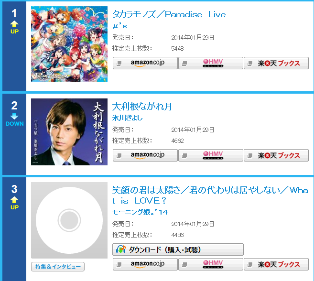Open the 大利根ながれ月 title link
314x281 pixels.
click(142, 107)
